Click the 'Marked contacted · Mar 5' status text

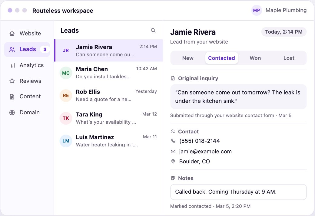210,206
